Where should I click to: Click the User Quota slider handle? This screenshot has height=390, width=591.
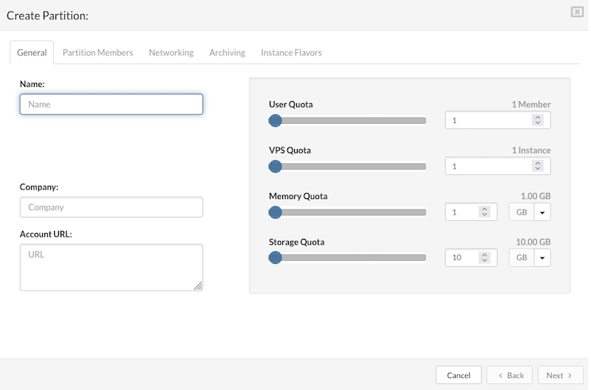point(275,121)
